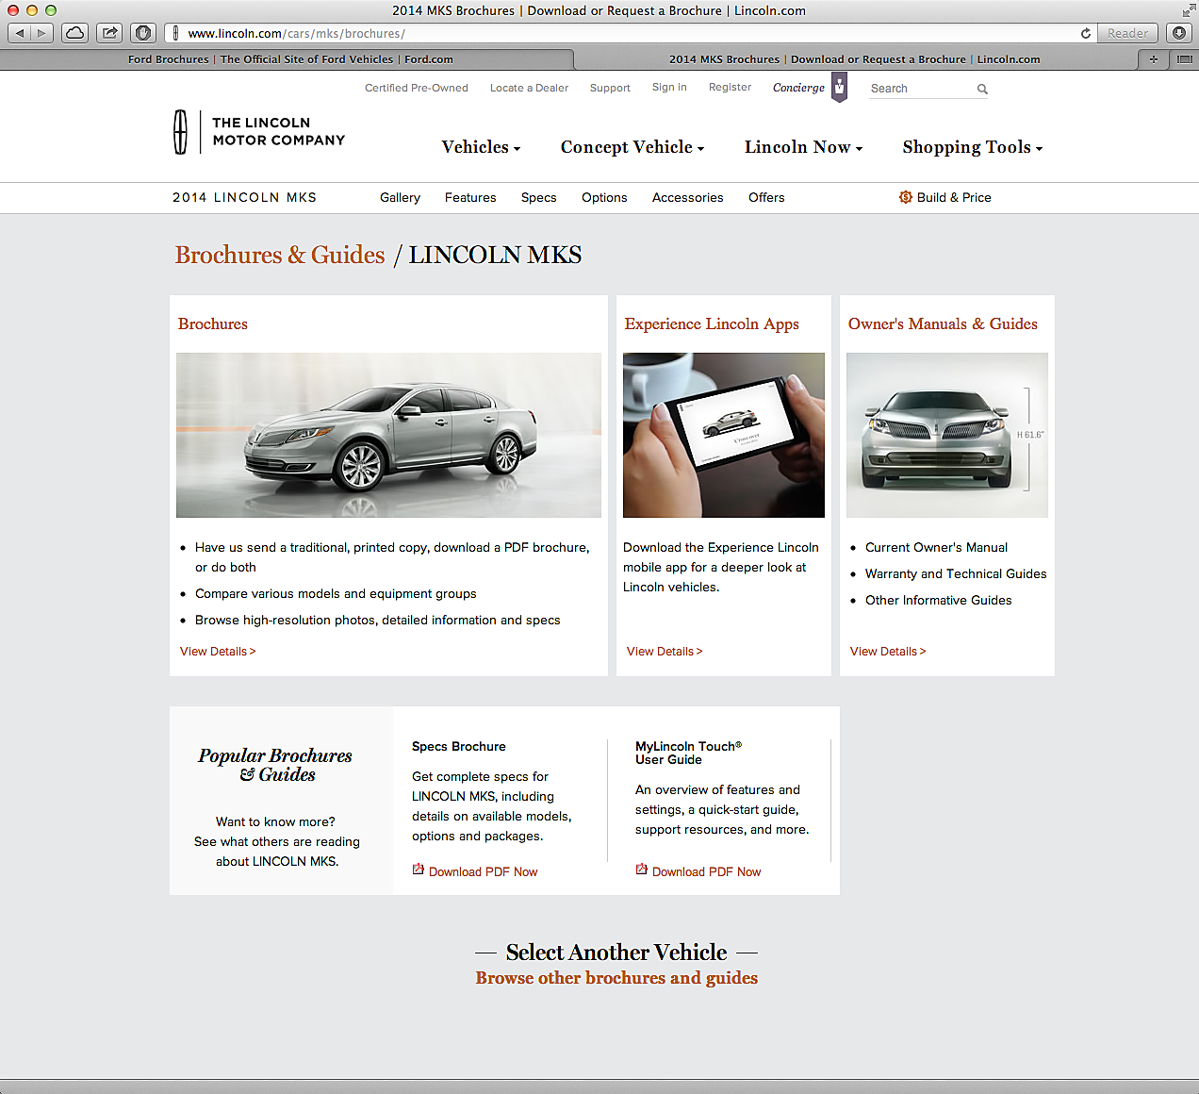The image size is (1199, 1094).
Task: Click the Concierge link text
Action: pos(798,88)
